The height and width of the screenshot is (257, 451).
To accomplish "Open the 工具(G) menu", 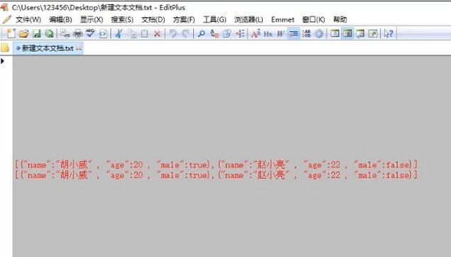I will click(214, 20).
